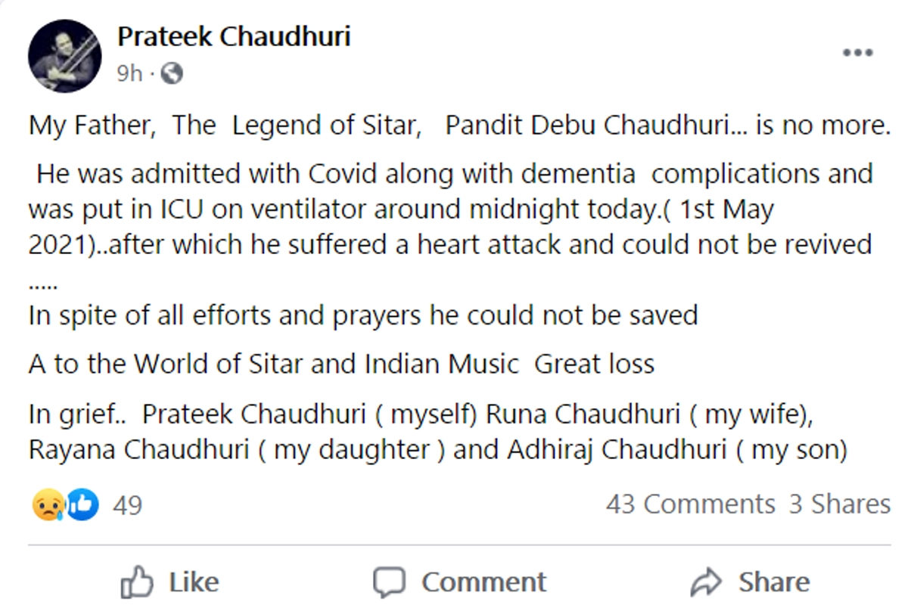Open the 43 Comments link
908x605 pixels.
tap(690, 504)
